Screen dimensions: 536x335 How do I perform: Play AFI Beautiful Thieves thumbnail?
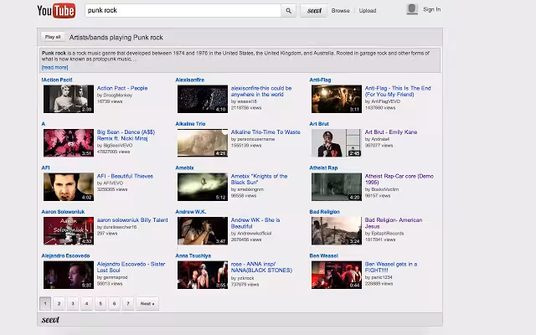coord(69,187)
